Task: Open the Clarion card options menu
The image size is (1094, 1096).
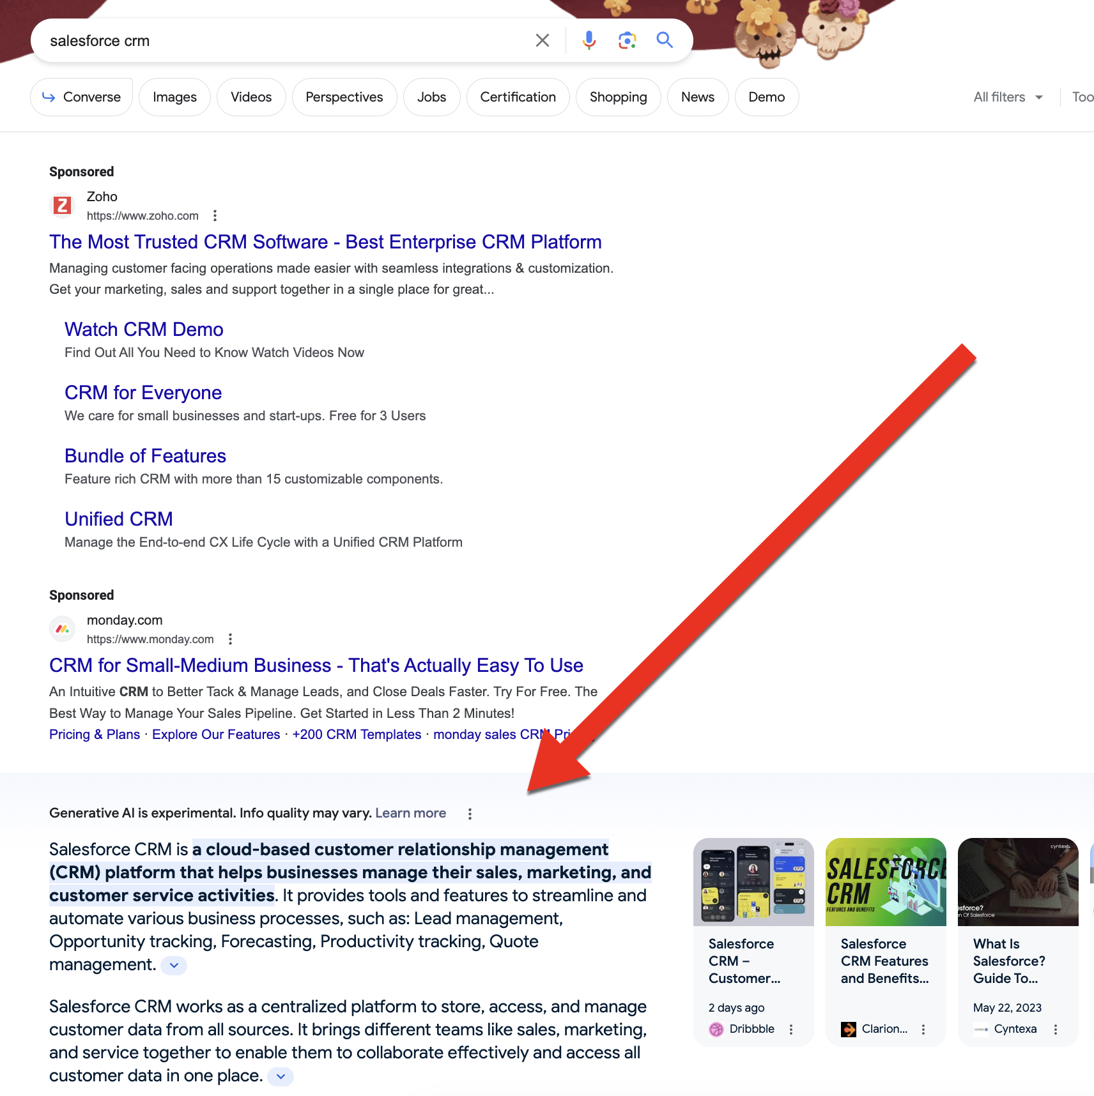Action: [923, 1030]
